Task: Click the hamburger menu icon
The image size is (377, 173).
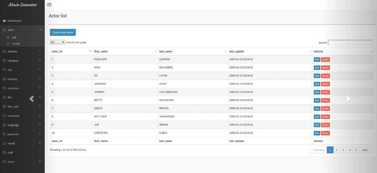Action: tap(49, 5)
